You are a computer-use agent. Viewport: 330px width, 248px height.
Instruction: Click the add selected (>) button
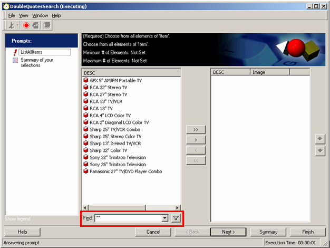pos(196,140)
